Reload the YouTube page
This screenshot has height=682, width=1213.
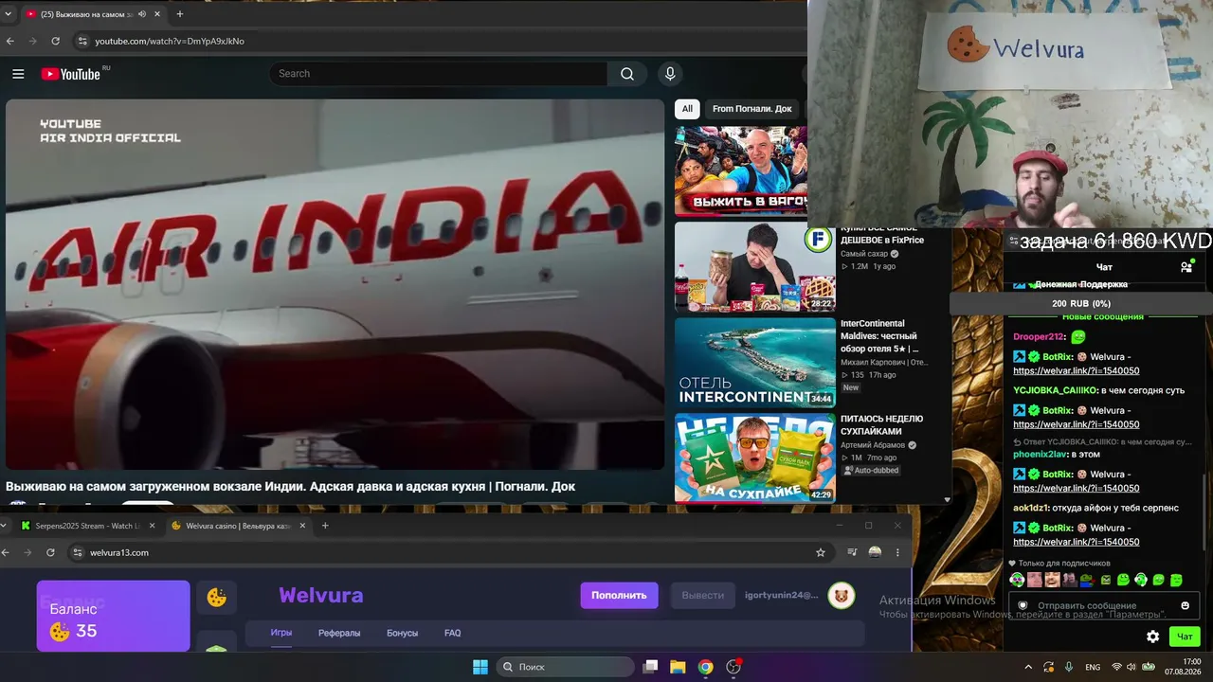coord(56,42)
